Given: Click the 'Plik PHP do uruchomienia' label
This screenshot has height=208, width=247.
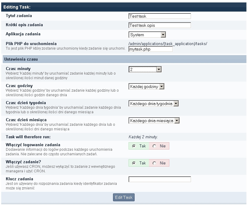Looking at the screenshot, I should pyautogui.click(x=31, y=44).
